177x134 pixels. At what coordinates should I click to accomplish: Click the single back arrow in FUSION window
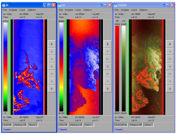[170, 81]
